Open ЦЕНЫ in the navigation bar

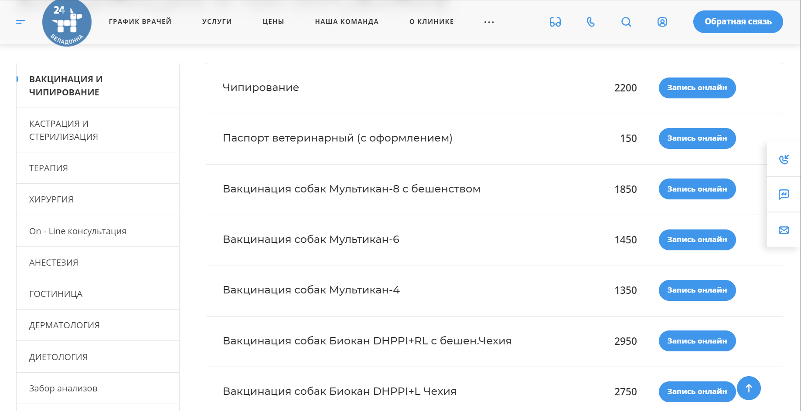click(273, 21)
